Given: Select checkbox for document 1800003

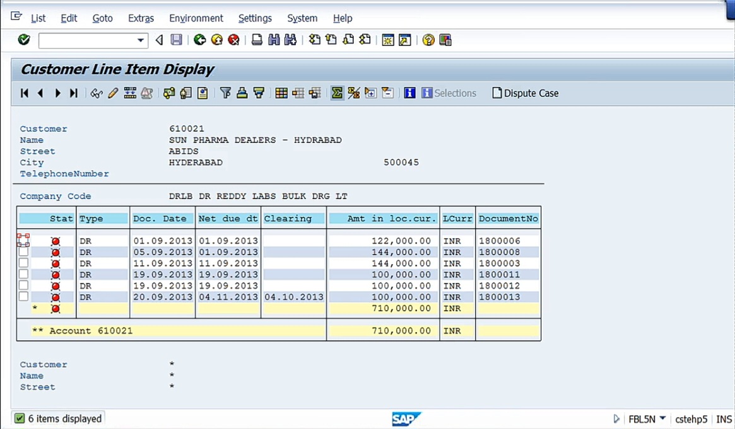Looking at the screenshot, I should 23,263.
